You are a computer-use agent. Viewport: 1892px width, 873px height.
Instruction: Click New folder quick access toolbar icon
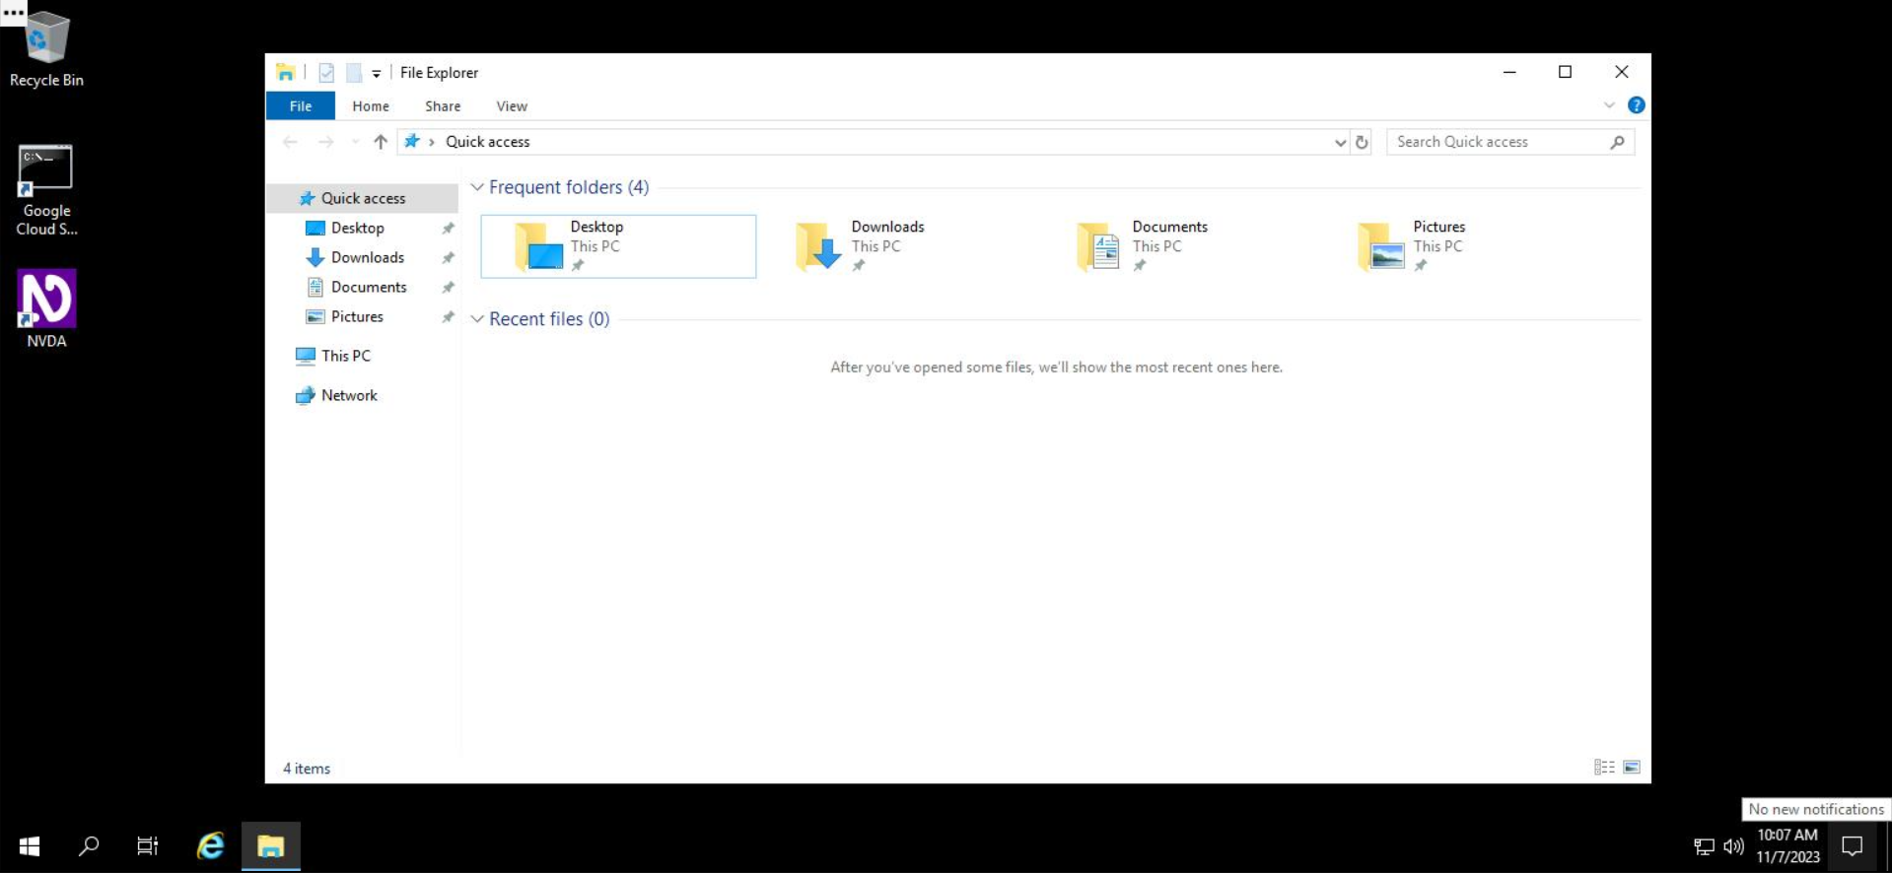pyautogui.click(x=353, y=72)
